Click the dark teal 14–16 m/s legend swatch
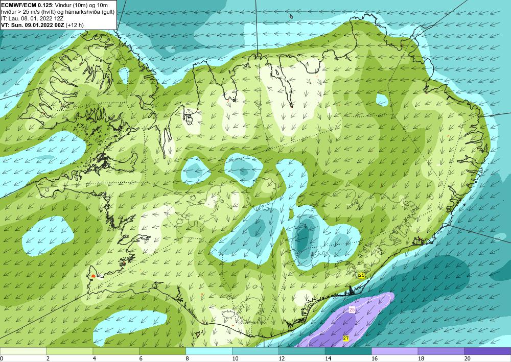Viewport: 511px width, 362px height. (348, 351)
